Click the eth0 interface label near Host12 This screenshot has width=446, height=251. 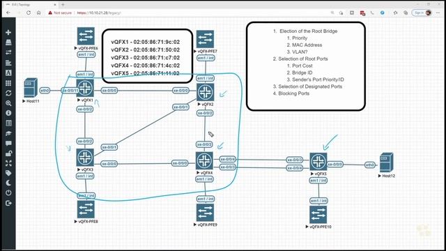point(370,165)
